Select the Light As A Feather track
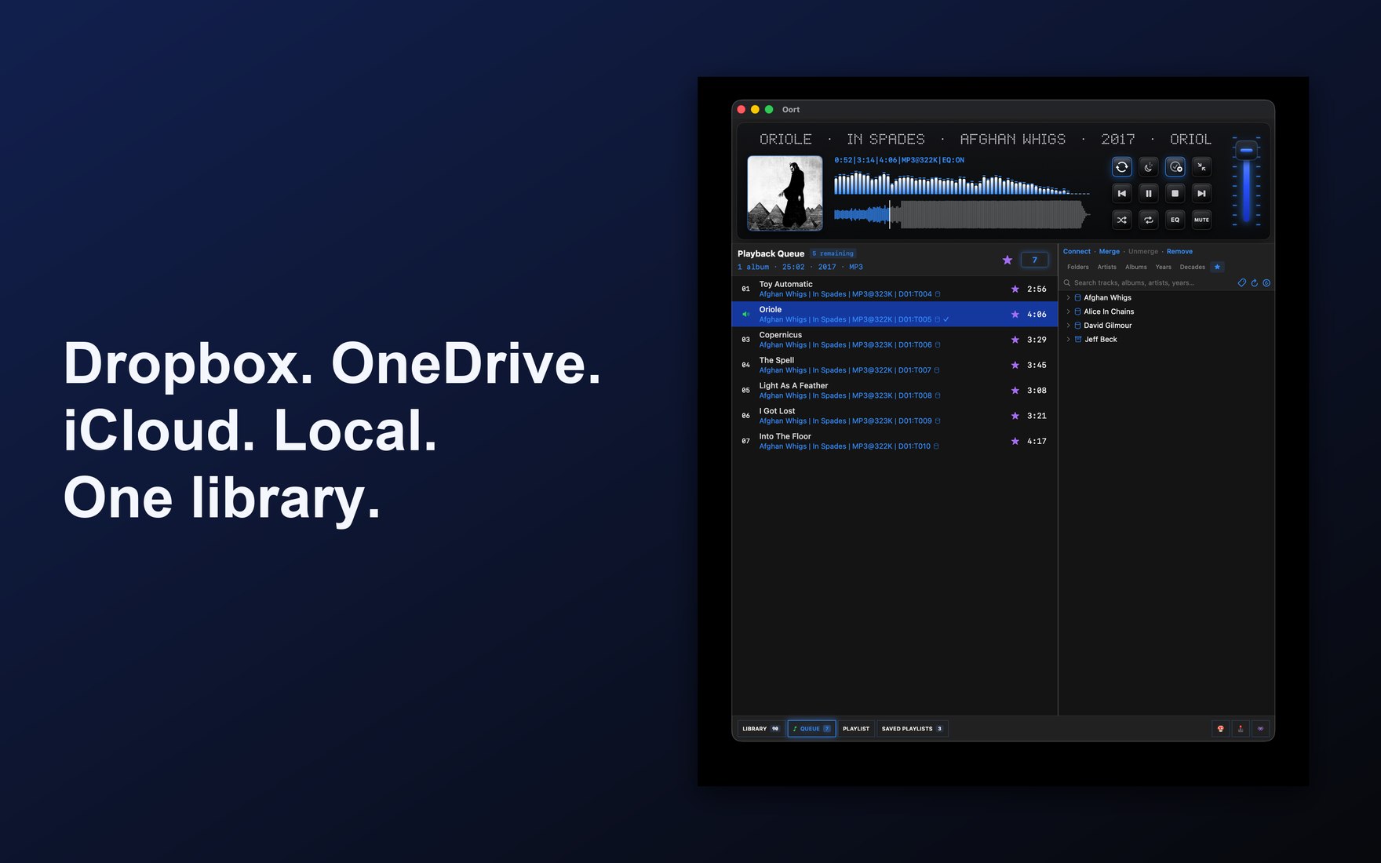 pos(895,391)
